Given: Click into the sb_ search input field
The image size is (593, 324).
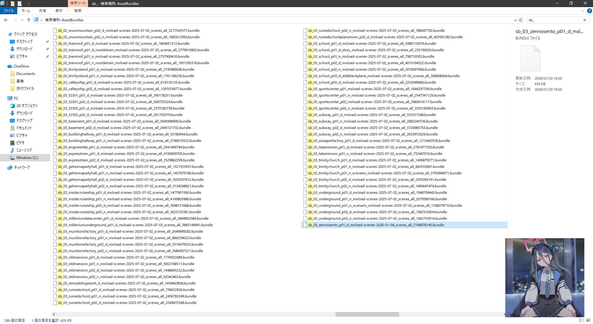Looking at the screenshot, I should pyautogui.click(x=554, y=20).
